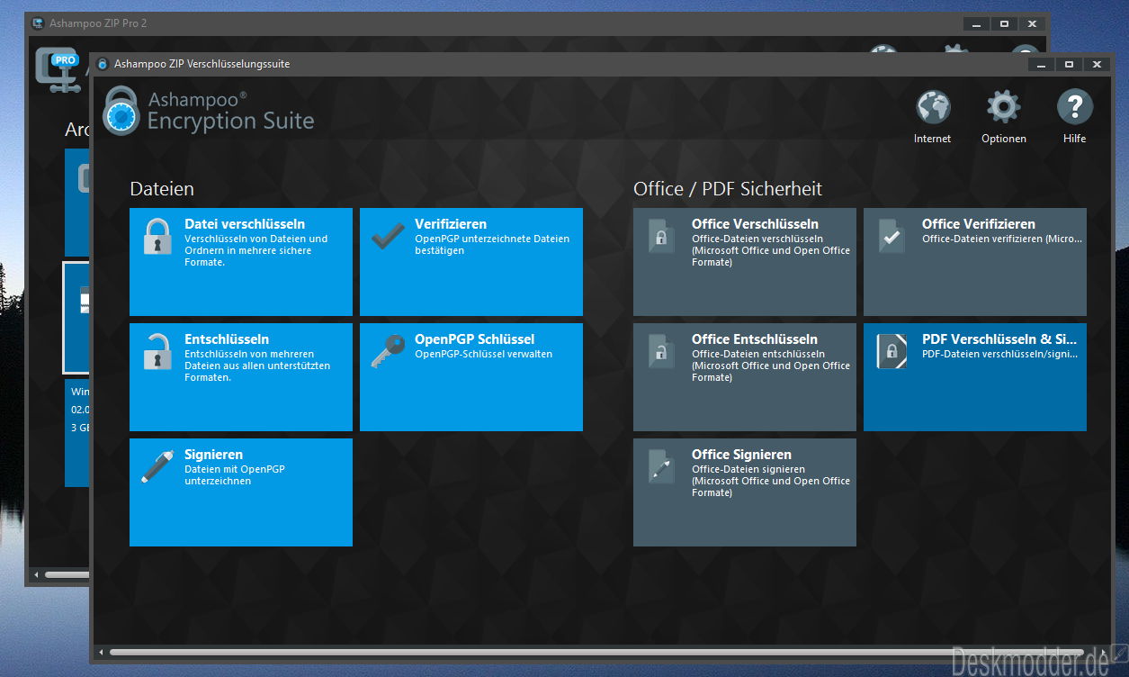Minimize the Verschlüsselungssuite window
1129x677 pixels.
click(1042, 64)
